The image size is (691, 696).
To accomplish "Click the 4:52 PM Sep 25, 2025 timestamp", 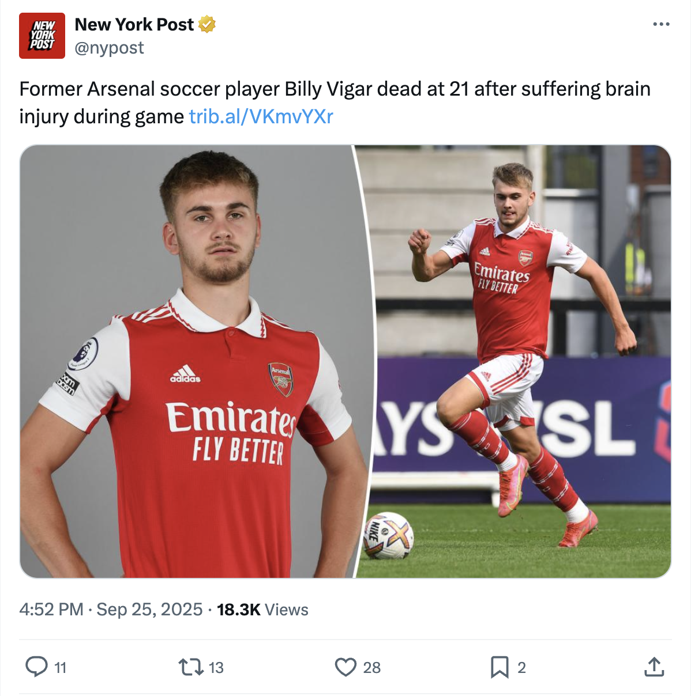I will click(111, 610).
